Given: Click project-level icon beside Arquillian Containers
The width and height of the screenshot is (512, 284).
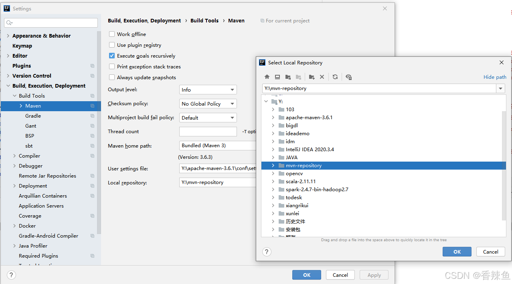Looking at the screenshot, I should click(x=92, y=196).
